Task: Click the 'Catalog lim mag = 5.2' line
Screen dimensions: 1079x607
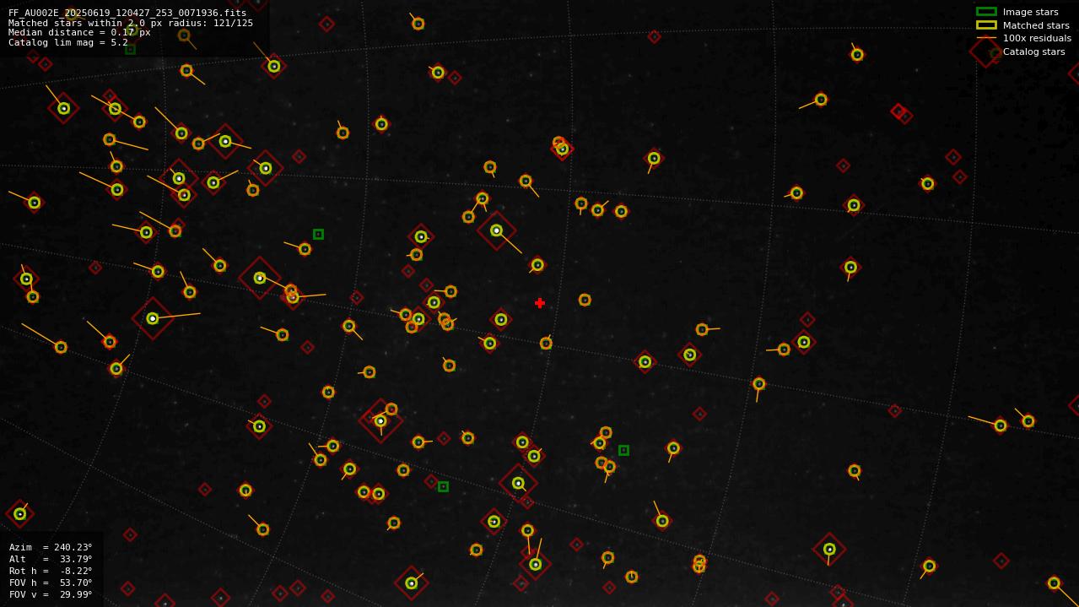Action: tap(68, 42)
